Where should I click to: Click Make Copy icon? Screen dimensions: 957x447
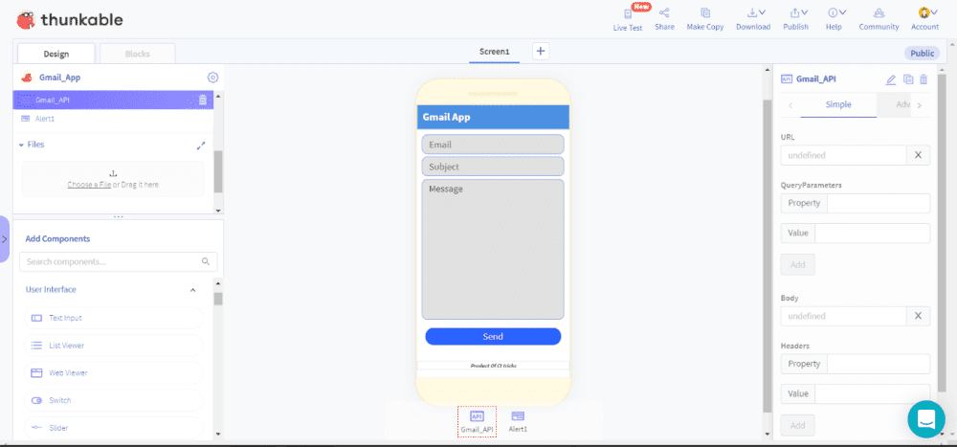pos(705,12)
